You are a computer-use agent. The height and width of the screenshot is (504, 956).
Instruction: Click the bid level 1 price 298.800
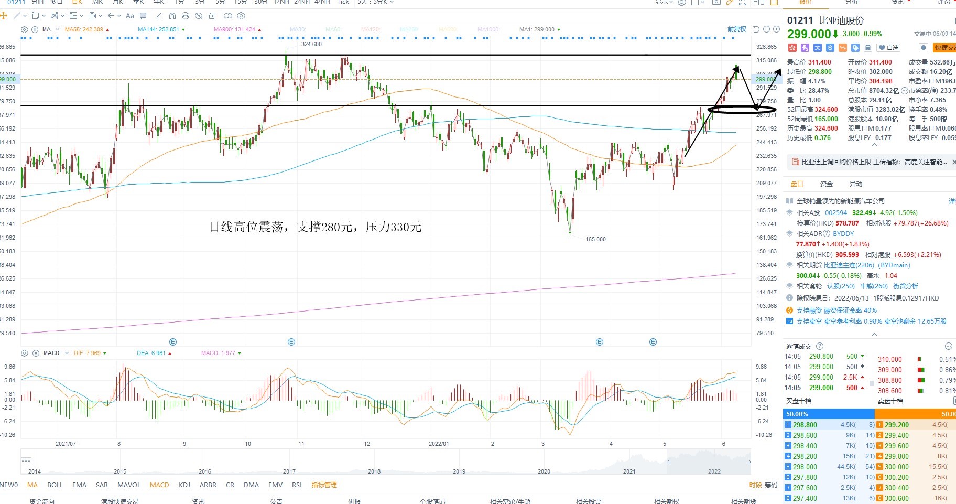[805, 425]
